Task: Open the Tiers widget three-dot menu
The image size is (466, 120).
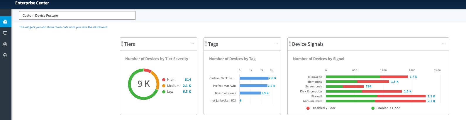Action: pyautogui.click(x=192, y=44)
